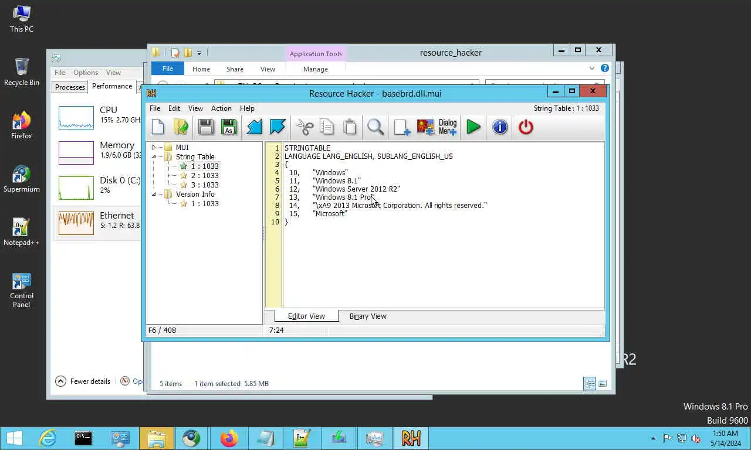Select the MUI folder in the tree
751x450 pixels.
[x=182, y=148]
